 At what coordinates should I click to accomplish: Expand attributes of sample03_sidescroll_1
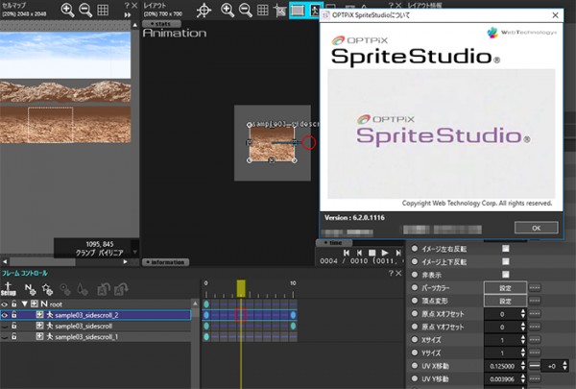(x=39, y=337)
